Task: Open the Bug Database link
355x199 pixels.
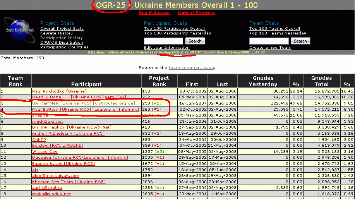Action: pos(154,13)
